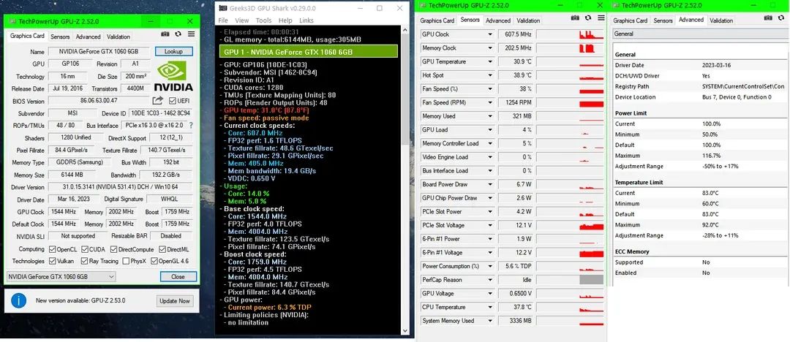This screenshot has width=790, height=342.
Task: Click the Driver Version field value
Action: pos(120,187)
